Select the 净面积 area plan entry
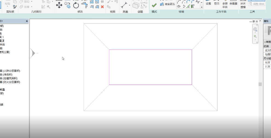Screen dimensions: 271x138 (x=6, y=75)
